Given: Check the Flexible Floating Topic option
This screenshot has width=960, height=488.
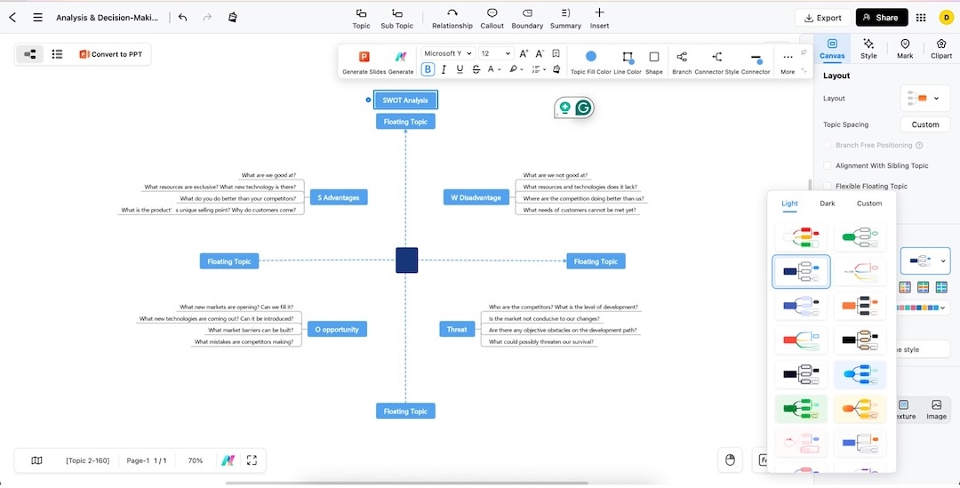Looking at the screenshot, I should pos(828,186).
